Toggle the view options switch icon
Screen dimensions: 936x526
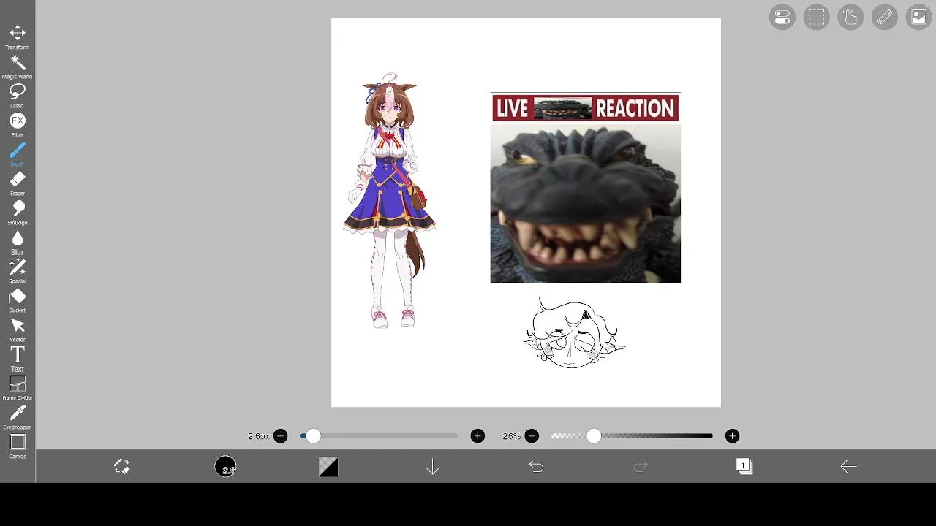click(782, 17)
